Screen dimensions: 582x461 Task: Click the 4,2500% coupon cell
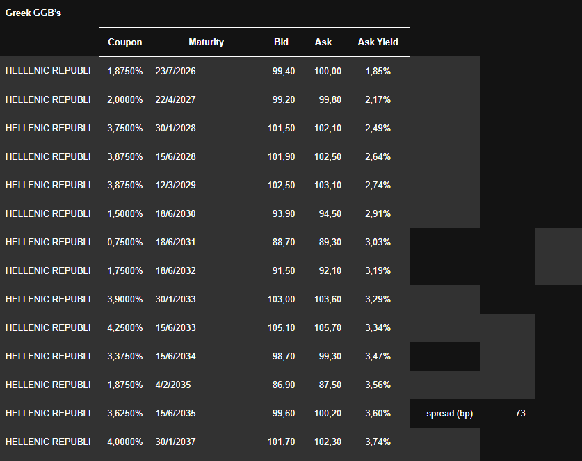pyautogui.click(x=125, y=327)
